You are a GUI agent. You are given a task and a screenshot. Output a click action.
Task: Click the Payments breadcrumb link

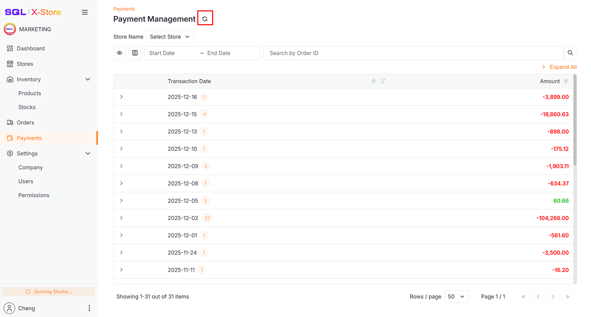point(124,9)
